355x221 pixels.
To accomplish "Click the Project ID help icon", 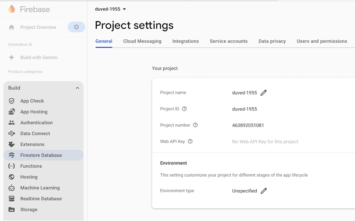I will 184,109.
